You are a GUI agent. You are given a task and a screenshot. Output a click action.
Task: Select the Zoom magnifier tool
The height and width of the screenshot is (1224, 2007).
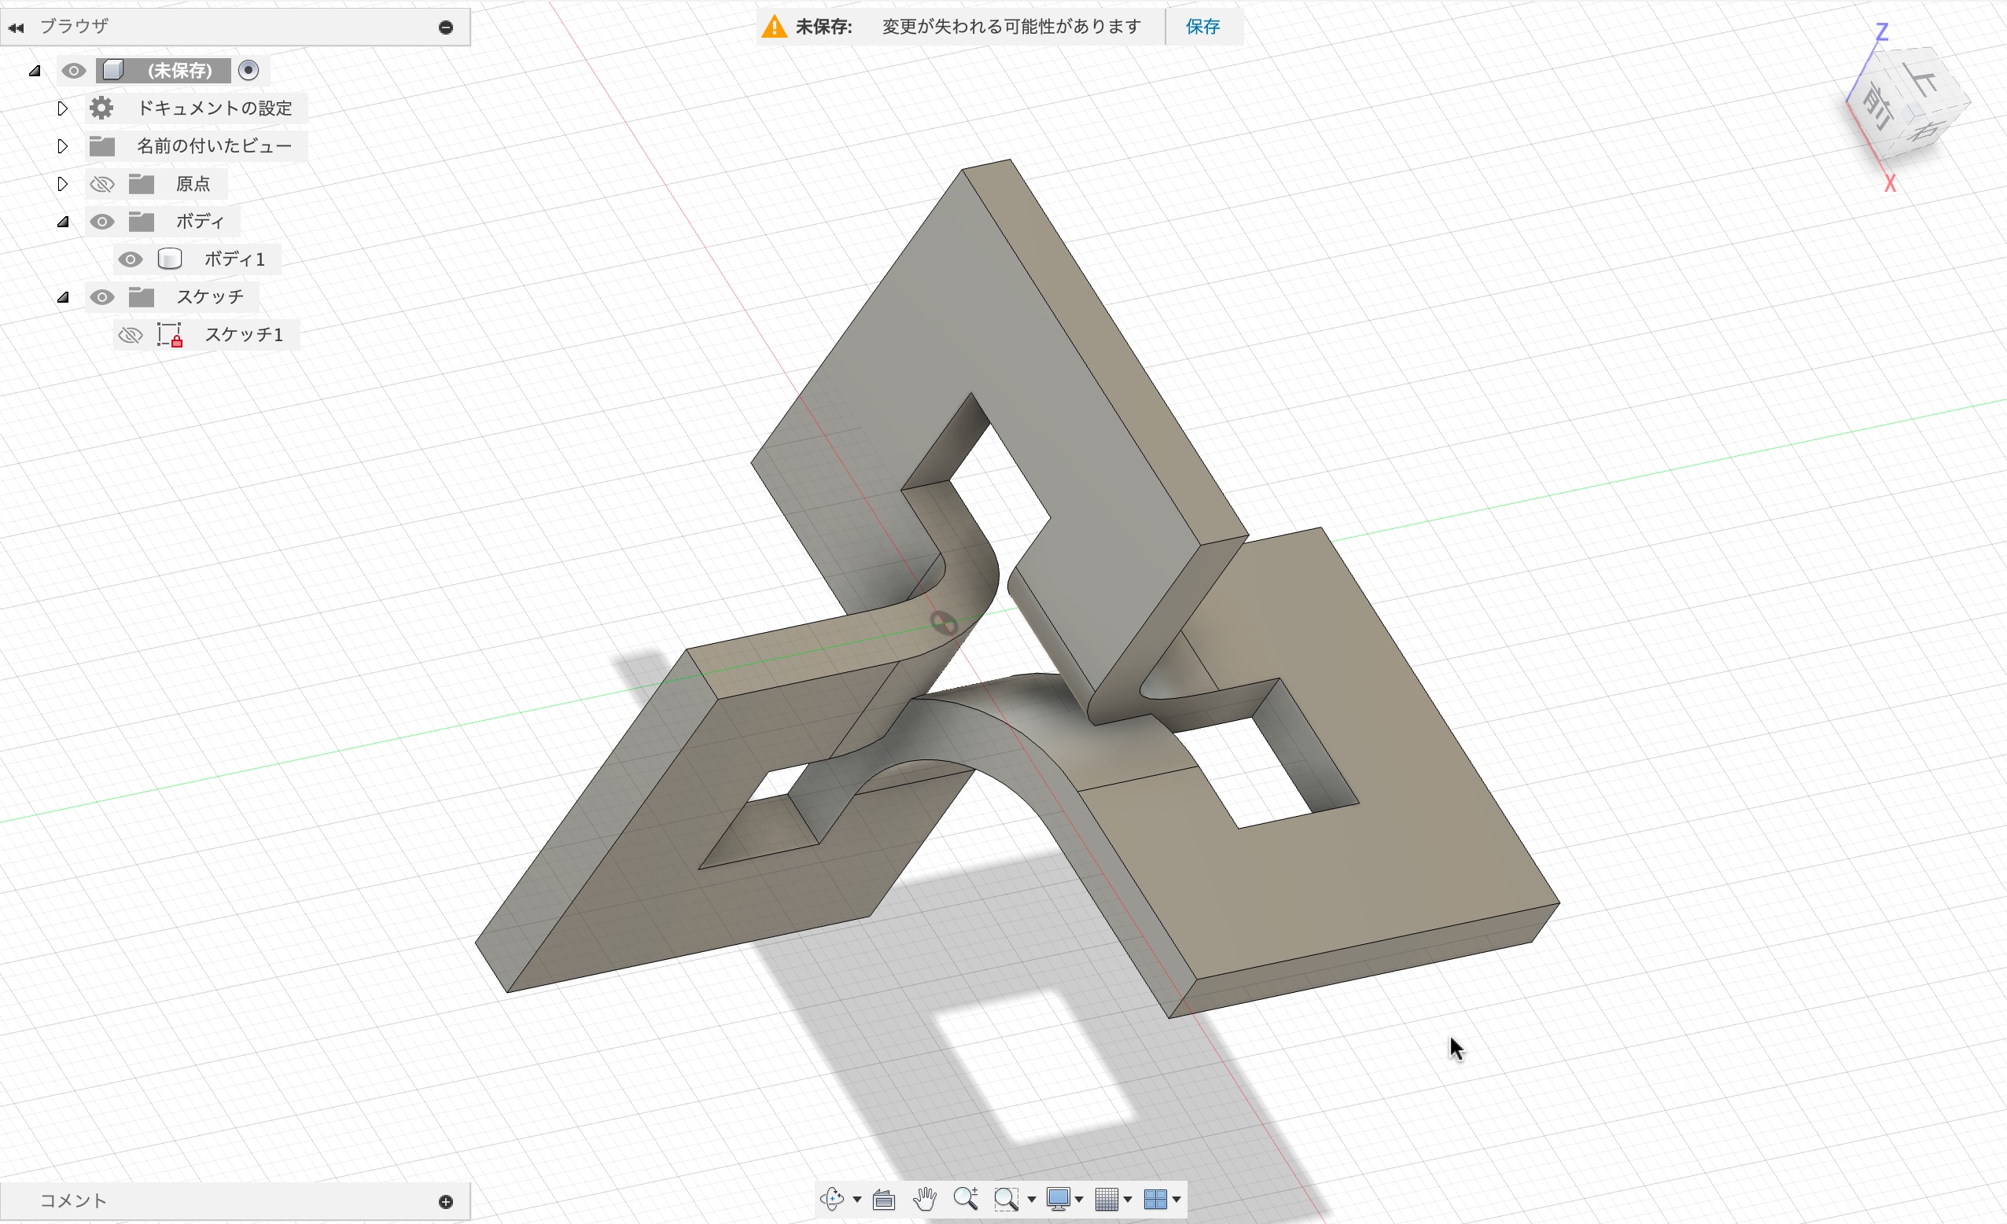[x=965, y=1199]
